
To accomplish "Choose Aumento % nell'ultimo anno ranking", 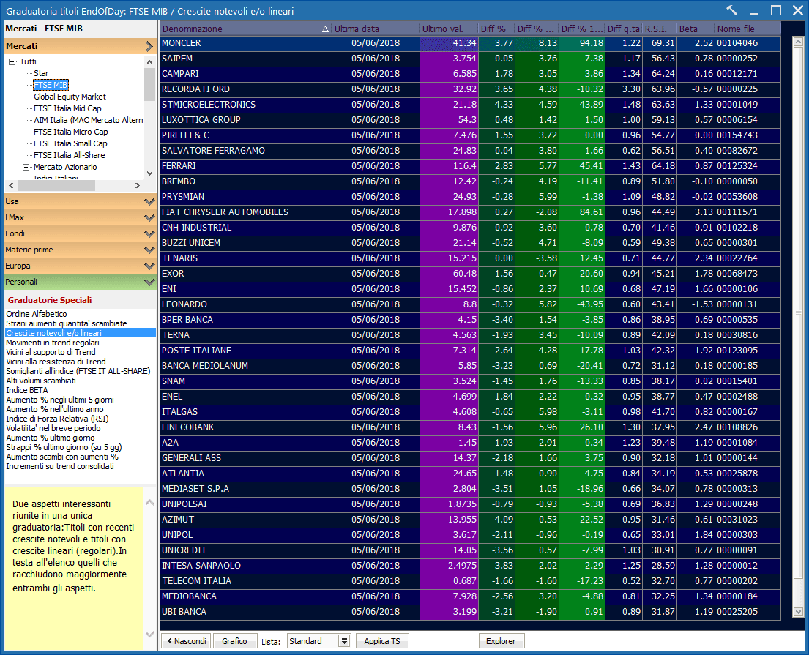I will [x=55, y=410].
